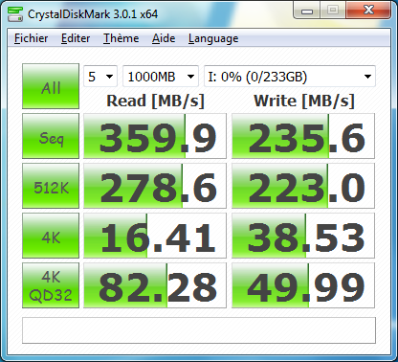The image size is (398, 362).
Task: Click the 512K read result 278.6
Action: (x=155, y=186)
